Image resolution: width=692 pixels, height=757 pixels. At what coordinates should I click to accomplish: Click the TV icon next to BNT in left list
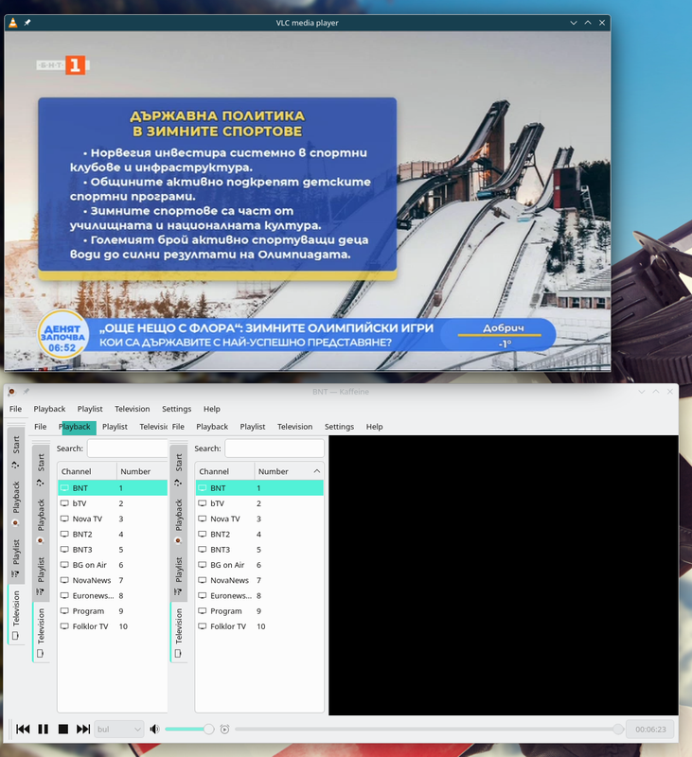tap(64, 488)
